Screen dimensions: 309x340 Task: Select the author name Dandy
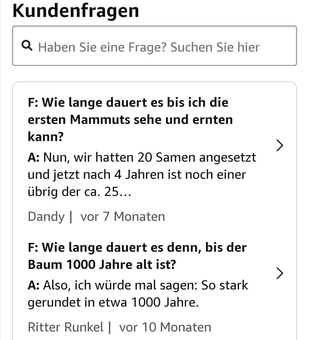[x=46, y=216]
